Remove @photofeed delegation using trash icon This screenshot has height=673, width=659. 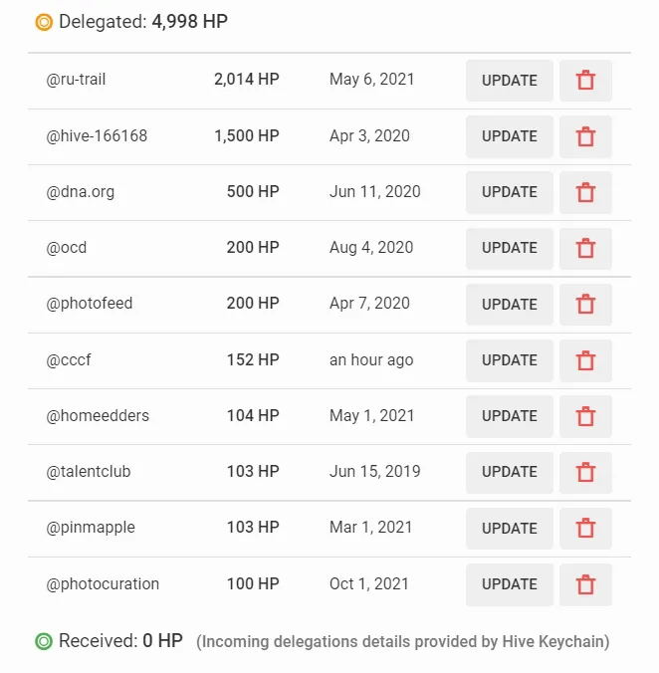pos(585,305)
